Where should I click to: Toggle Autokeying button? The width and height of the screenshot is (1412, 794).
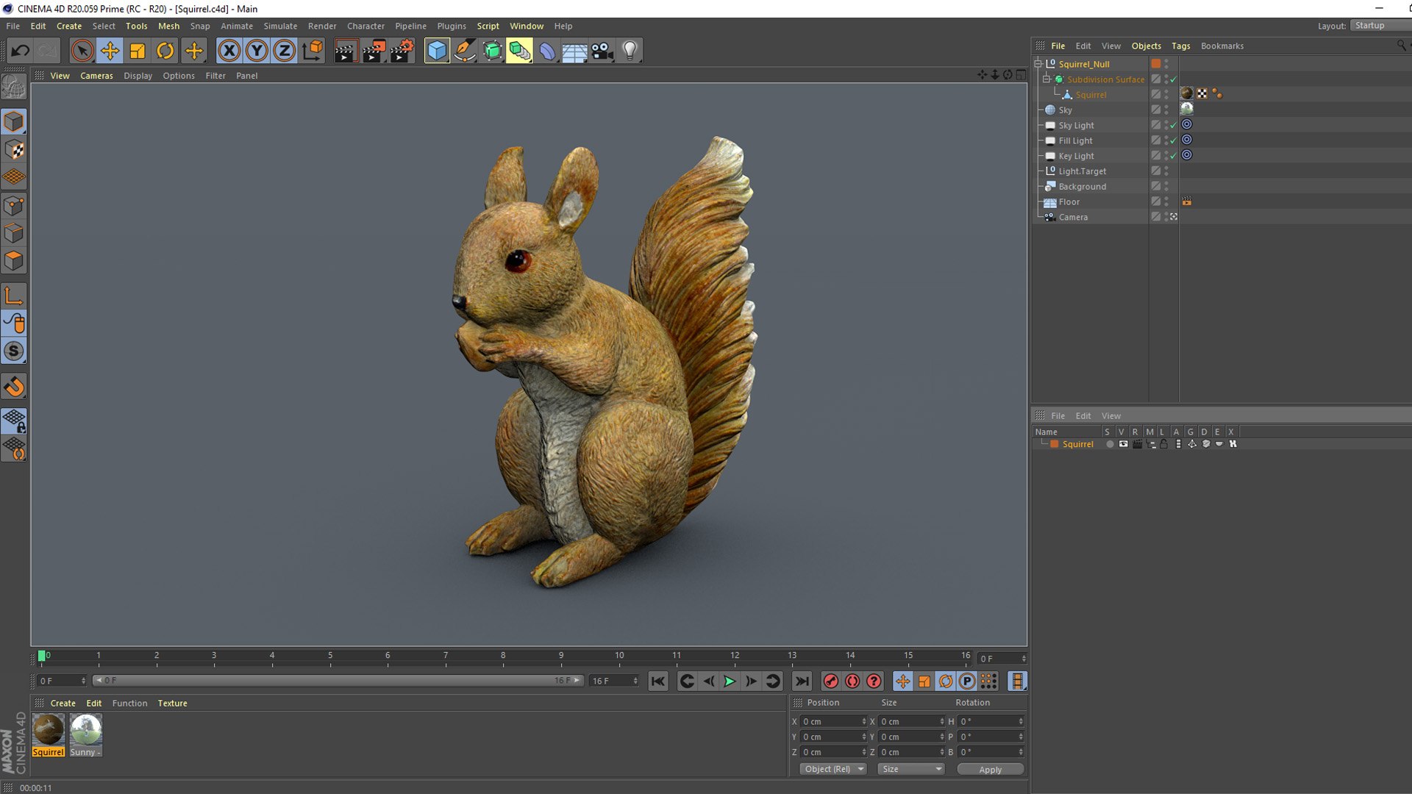(852, 682)
